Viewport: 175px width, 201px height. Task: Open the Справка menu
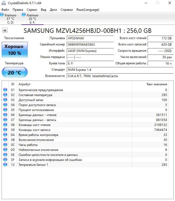[67, 10]
